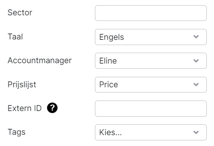Viewport: 214px width, 146px height.
Task: Click the Sector field label
Action: (x=20, y=12)
